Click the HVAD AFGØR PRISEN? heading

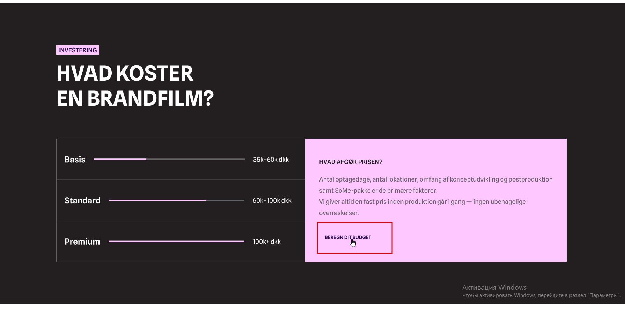(351, 162)
